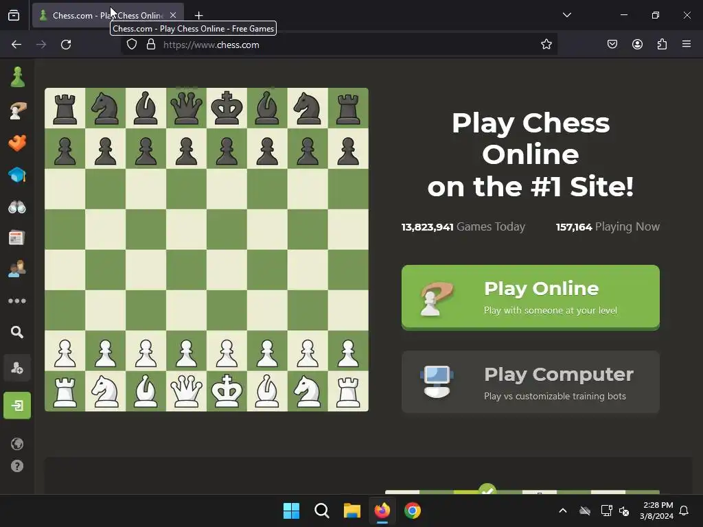Open the News newspaper icon in sidebar
Viewport: 703px width, 527px height.
tap(16, 238)
